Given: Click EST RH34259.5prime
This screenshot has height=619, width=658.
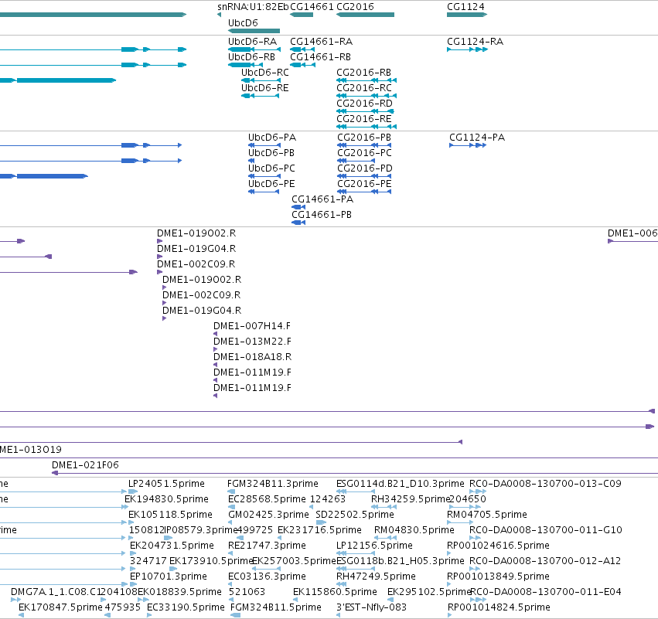Looking at the screenshot, I should click(411, 499).
